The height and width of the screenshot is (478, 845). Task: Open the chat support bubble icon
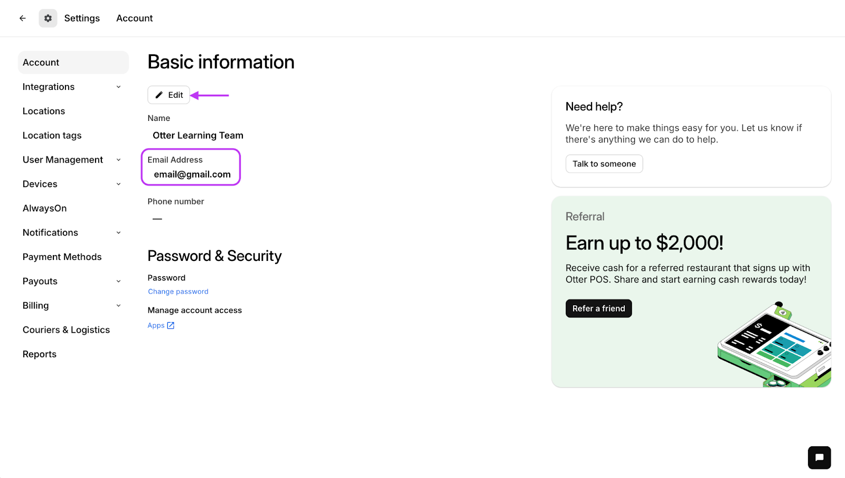pos(819,457)
